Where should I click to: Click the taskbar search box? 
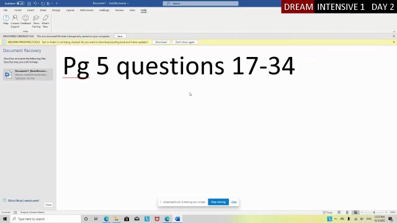(45, 219)
